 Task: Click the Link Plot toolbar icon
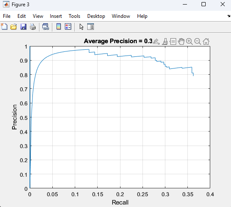(46, 27)
